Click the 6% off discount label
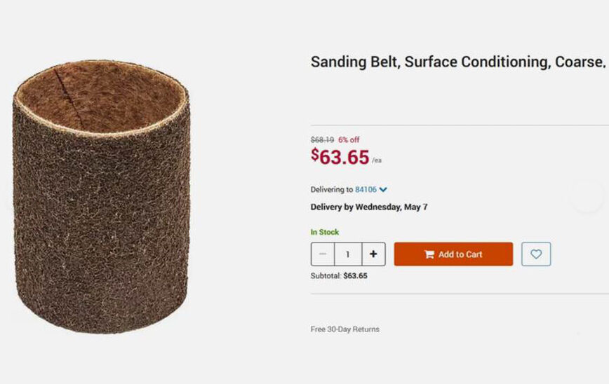This screenshot has height=384, width=609. pyautogui.click(x=349, y=140)
